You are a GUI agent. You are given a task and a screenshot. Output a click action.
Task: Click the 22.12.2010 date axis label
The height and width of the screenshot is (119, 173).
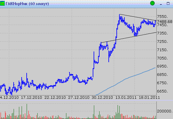(55, 98)
